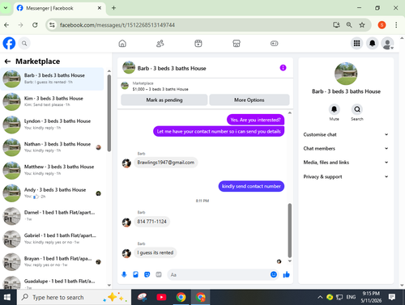This screenshot has width=405, height=305.
Task: Choose a sticker in composer
Action: (147, 274)
